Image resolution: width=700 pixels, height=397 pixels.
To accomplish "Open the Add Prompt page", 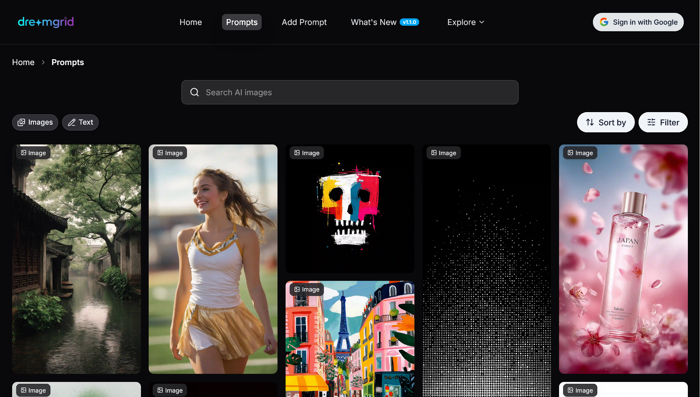I will 304,22.
